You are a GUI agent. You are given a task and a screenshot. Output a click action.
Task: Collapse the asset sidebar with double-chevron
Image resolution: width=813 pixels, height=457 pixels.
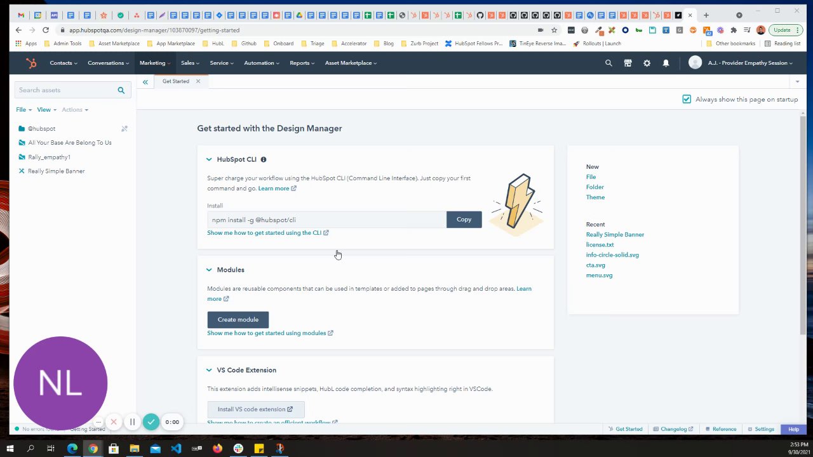tap(145, 82)
